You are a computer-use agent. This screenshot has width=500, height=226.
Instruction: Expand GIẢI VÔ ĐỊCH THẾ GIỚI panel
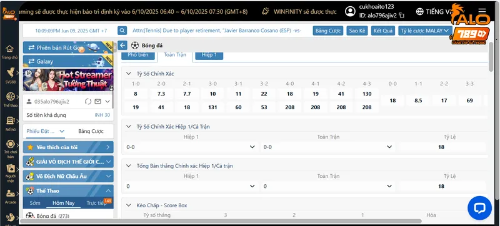point(108,162)
